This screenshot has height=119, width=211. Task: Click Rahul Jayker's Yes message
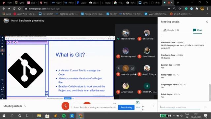[x=163, y=97]
